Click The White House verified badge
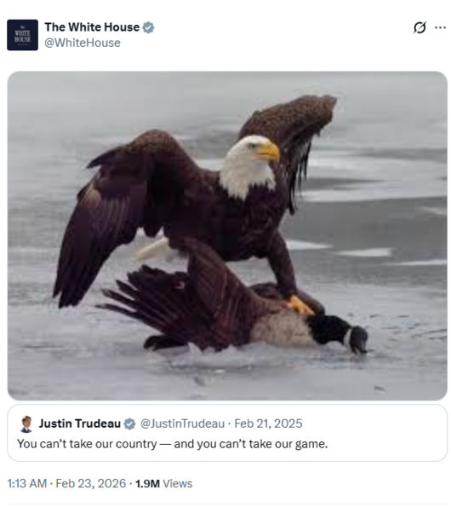 (x=148, y=27)
